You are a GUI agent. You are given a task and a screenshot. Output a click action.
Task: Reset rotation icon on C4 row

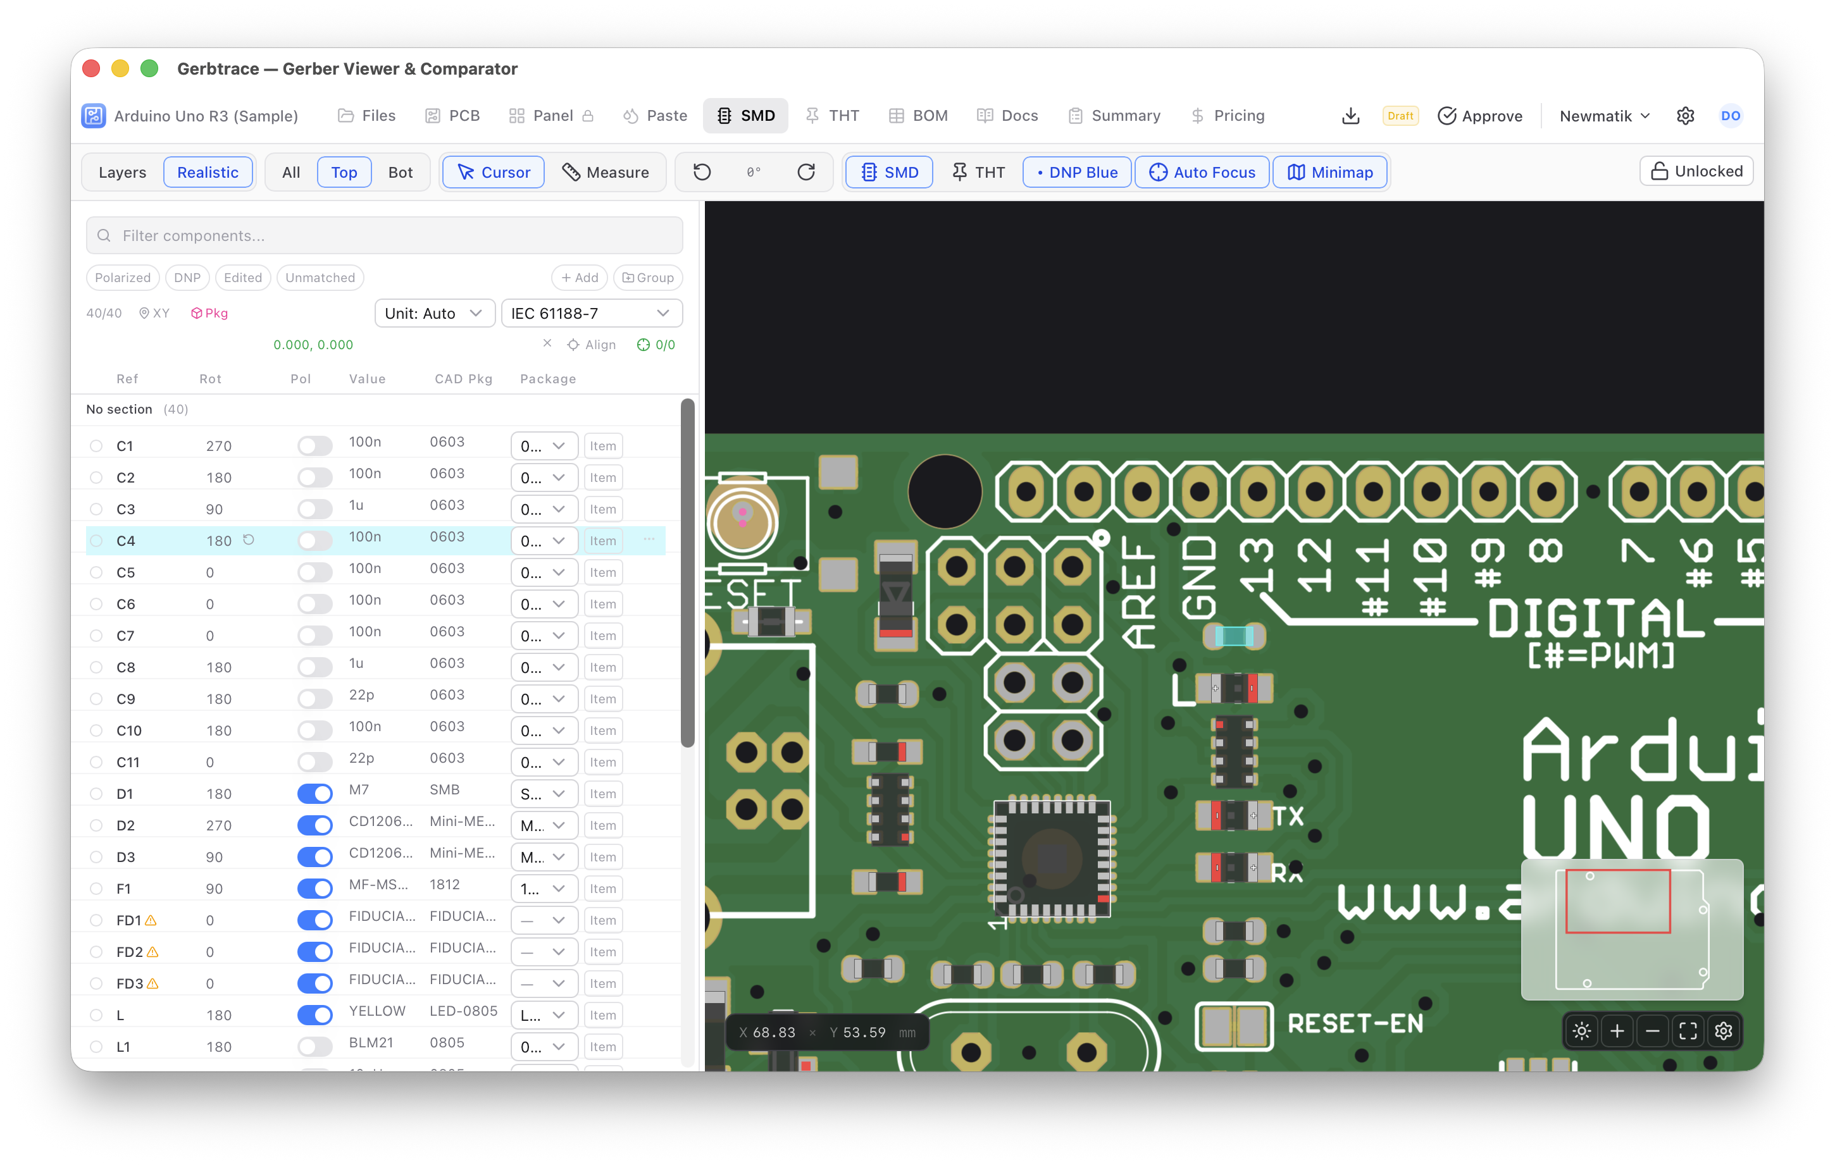pos(249,539)
